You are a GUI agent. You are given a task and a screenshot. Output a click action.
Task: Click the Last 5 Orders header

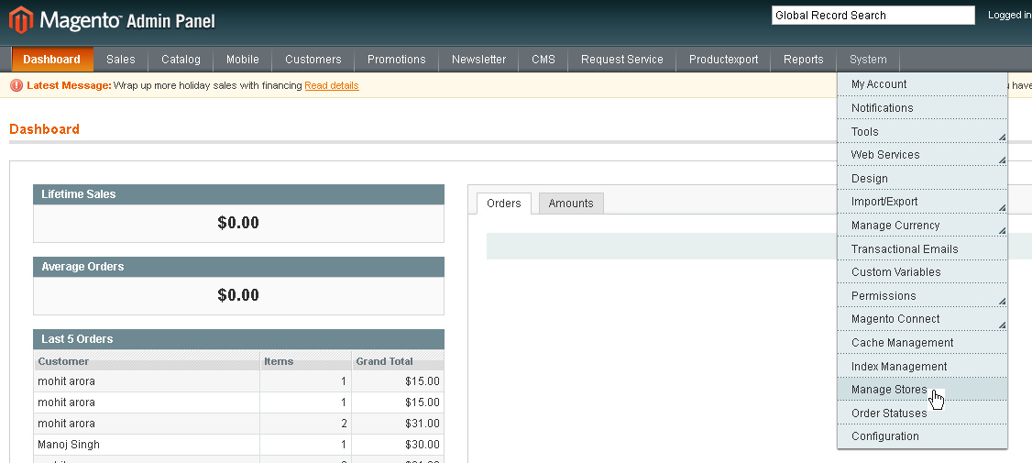239,339
